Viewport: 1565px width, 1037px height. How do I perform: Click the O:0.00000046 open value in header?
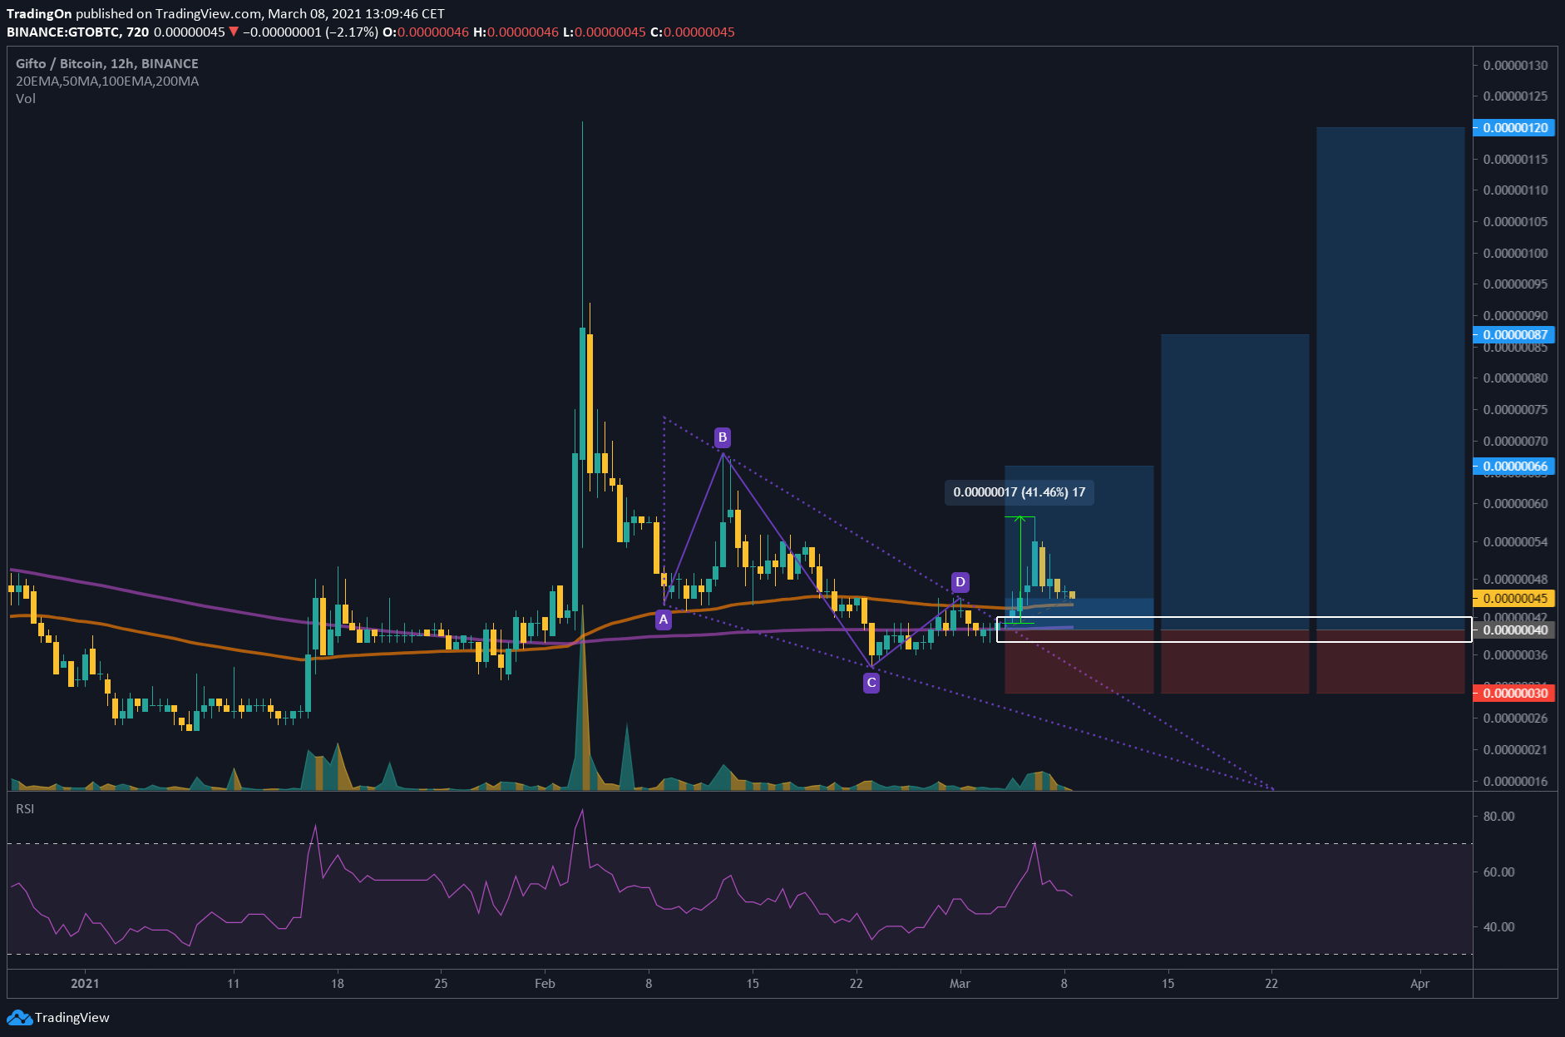click(426, 32)
